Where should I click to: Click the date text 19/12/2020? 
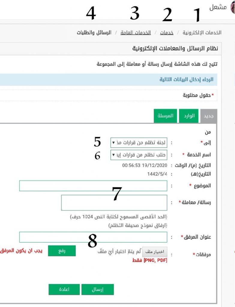(155, 165)
